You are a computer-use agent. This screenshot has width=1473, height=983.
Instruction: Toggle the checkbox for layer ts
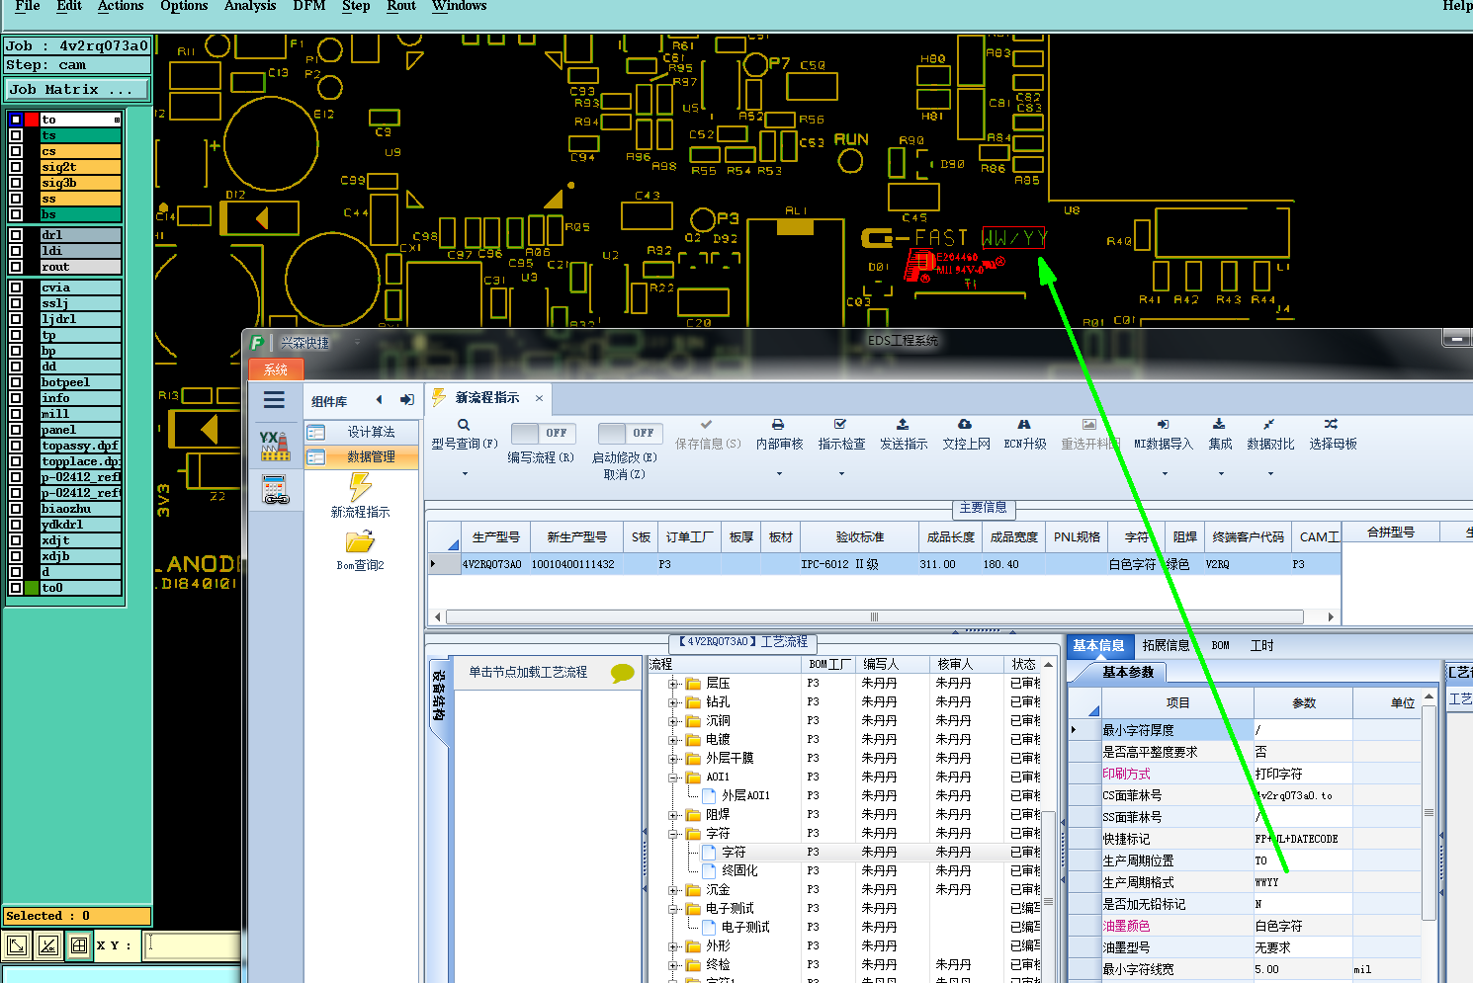[x=16, y=135]
